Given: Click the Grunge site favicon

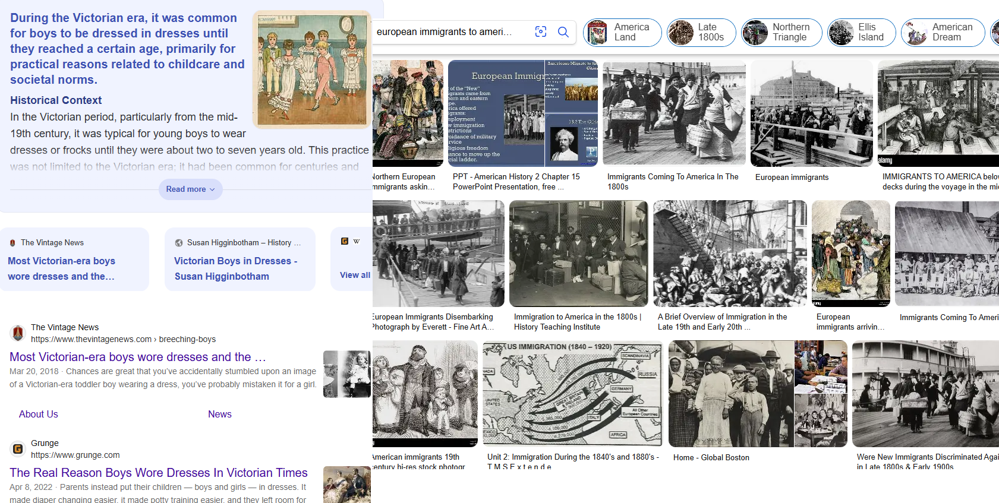Looking at the screenshot, I should [18, 449].
